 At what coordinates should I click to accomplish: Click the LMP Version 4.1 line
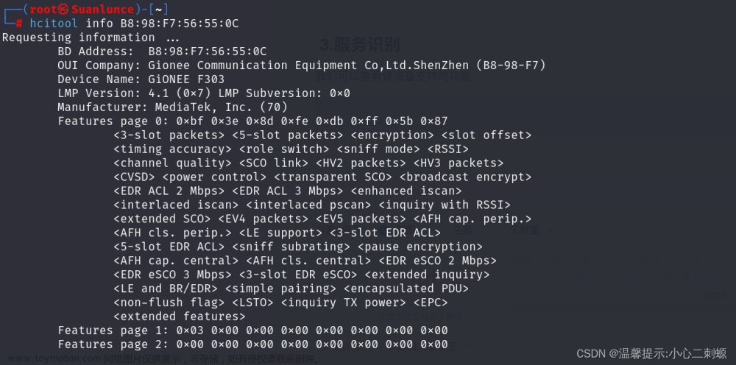pyautogui.click(x=204, y=93)
